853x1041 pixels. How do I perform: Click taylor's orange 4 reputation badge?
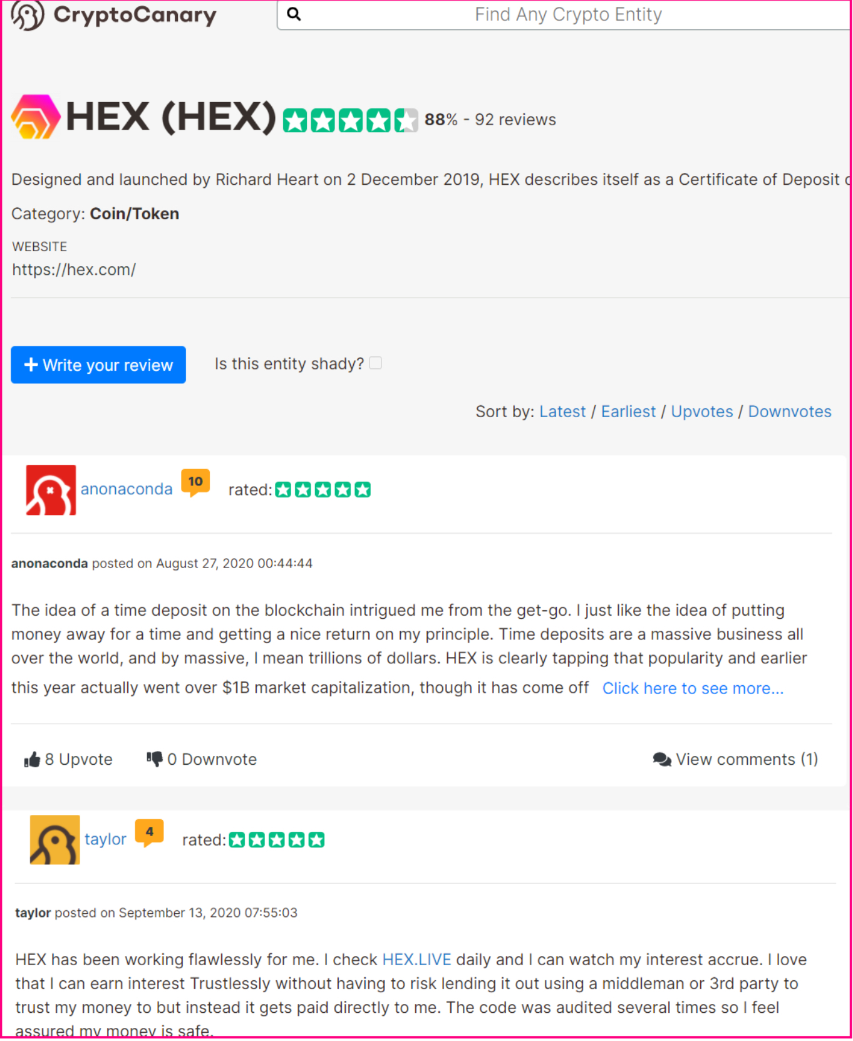[x=149, y=834]
